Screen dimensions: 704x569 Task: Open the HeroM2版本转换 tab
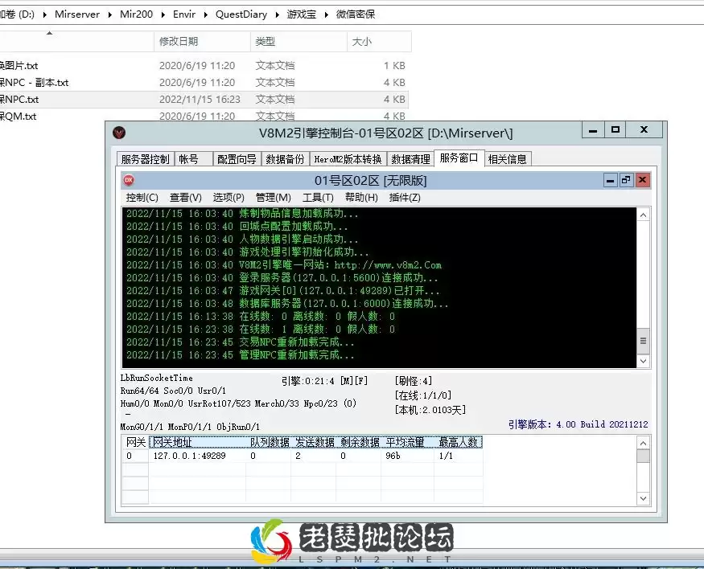[348, 159]
